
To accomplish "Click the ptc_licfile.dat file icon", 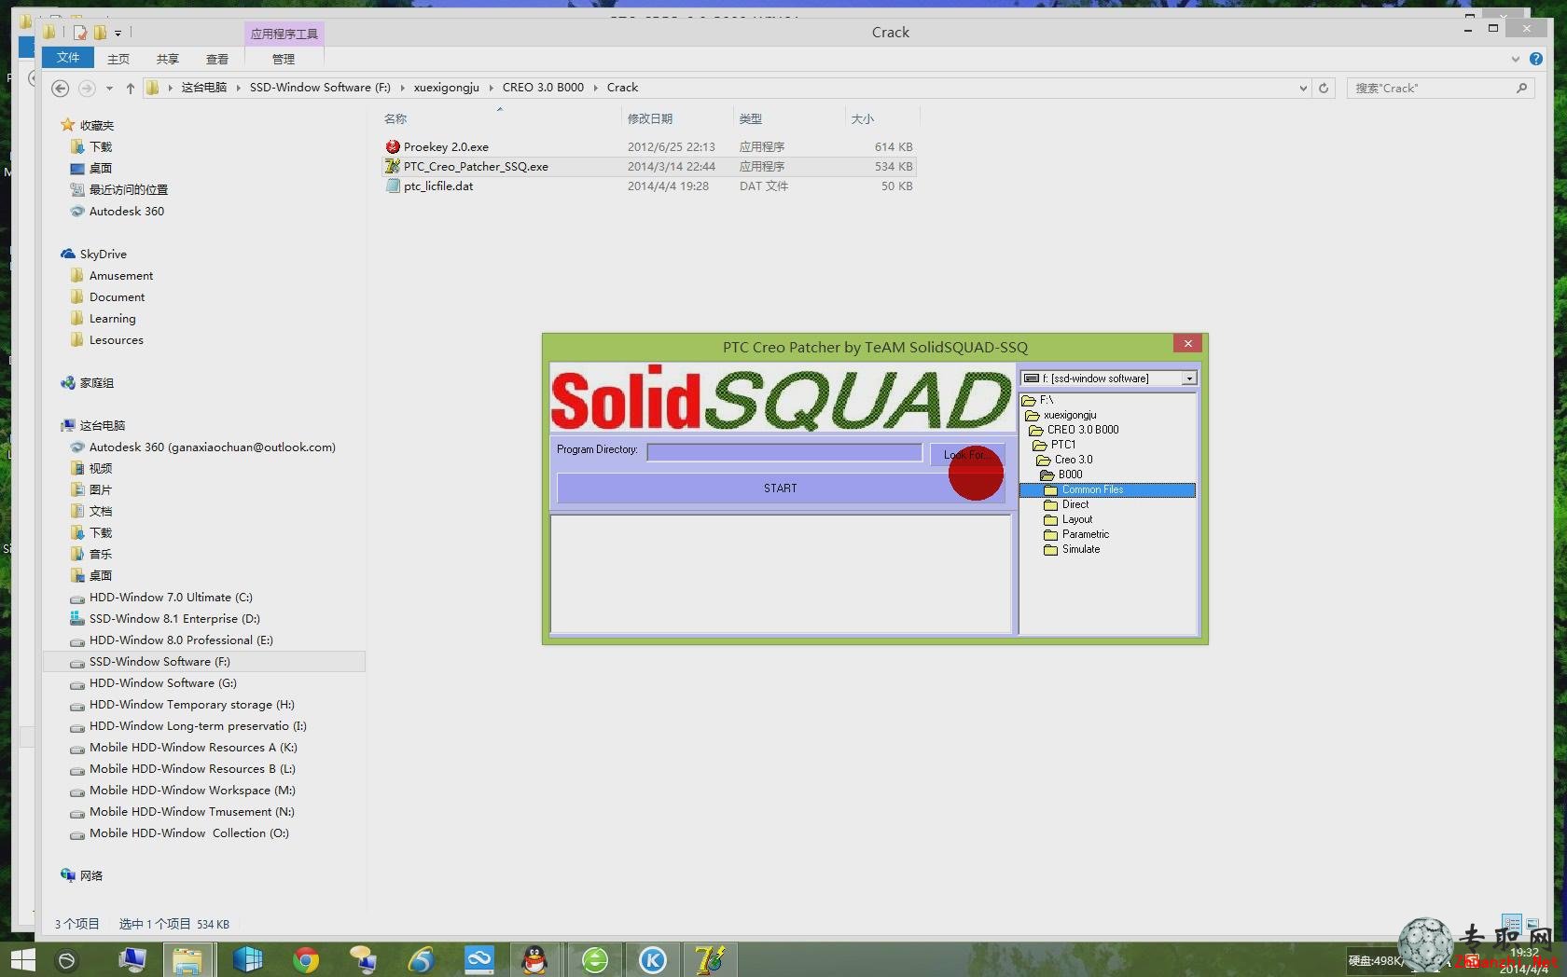I will coord(393,186).
